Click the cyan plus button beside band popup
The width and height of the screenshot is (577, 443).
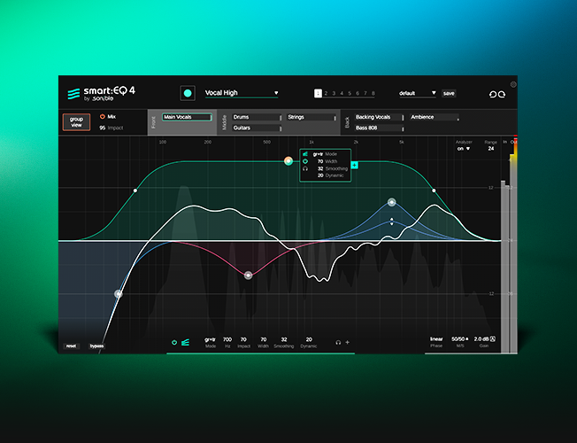click(354, 165)
